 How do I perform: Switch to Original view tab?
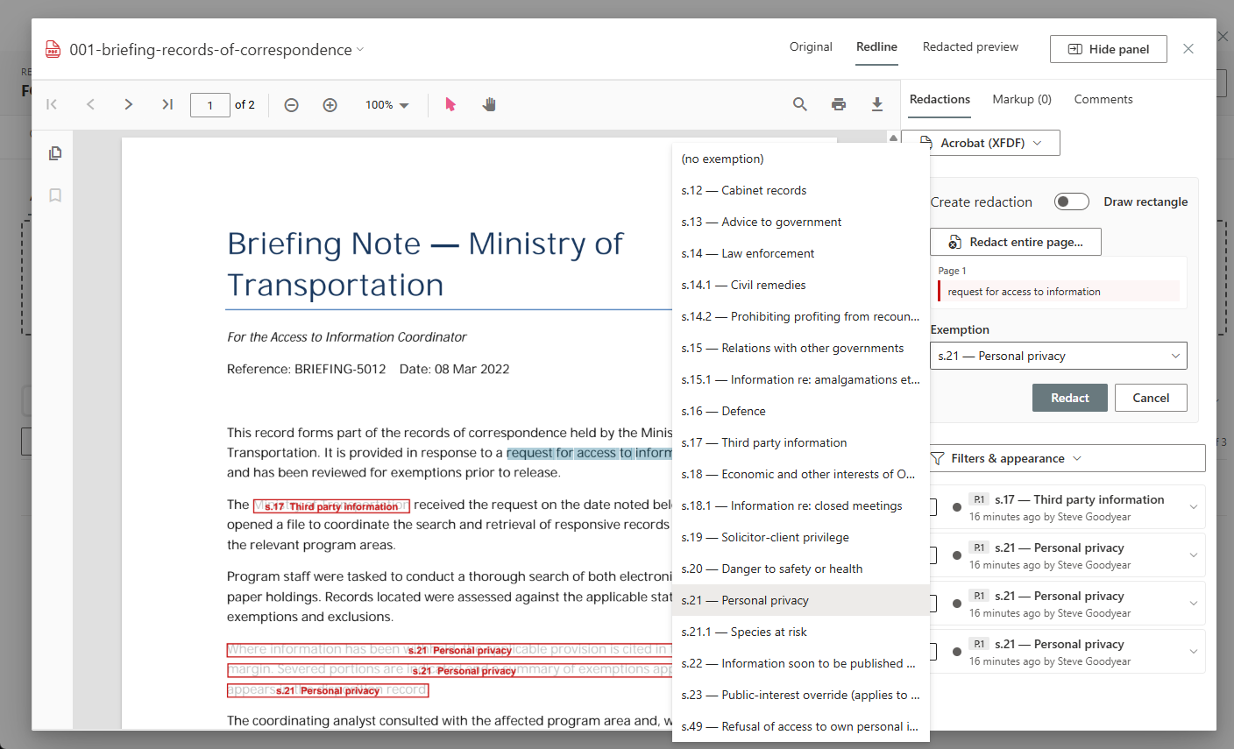811,47
